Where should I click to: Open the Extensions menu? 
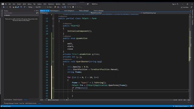coord(51,4)
